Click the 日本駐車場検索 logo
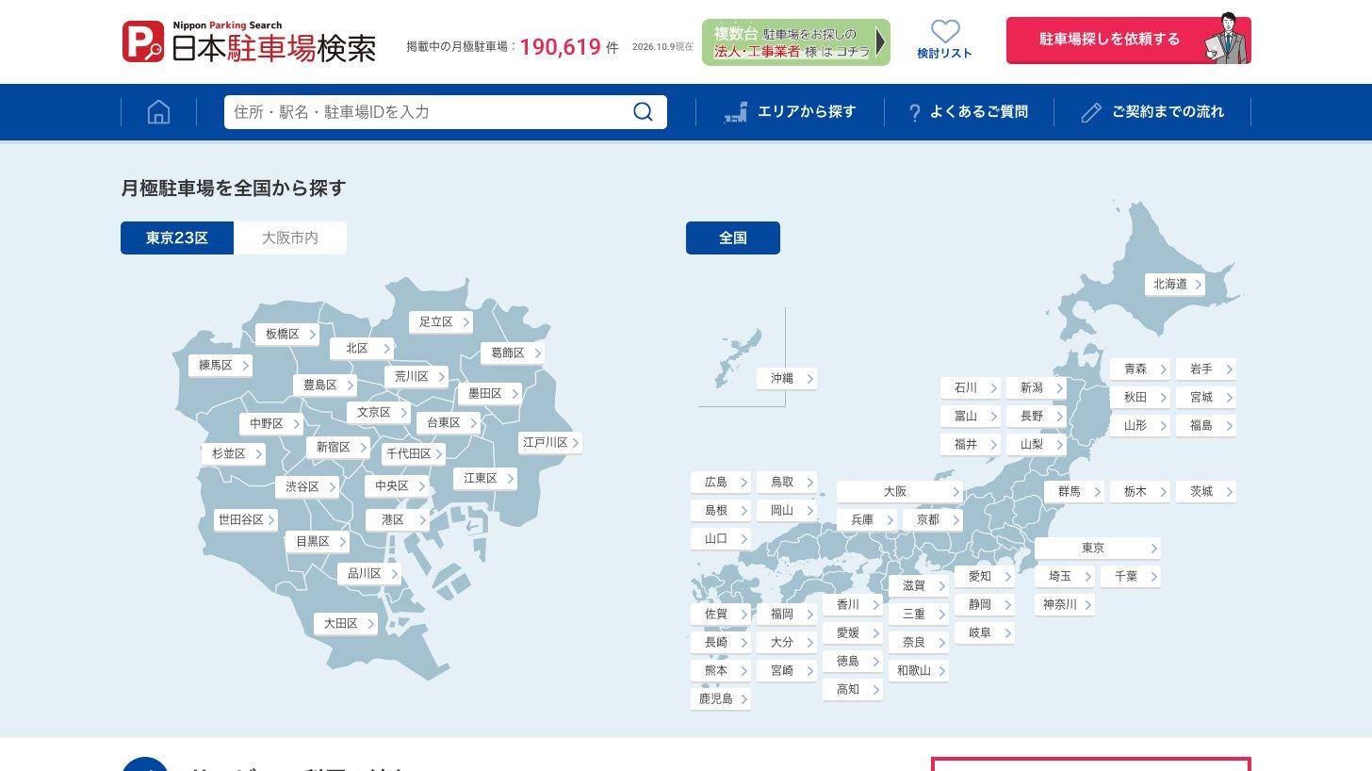This screenshot has width=1372, height=771. (250, 41)
